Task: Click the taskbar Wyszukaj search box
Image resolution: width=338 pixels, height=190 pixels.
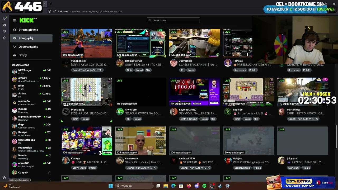Action: (134, 186)
